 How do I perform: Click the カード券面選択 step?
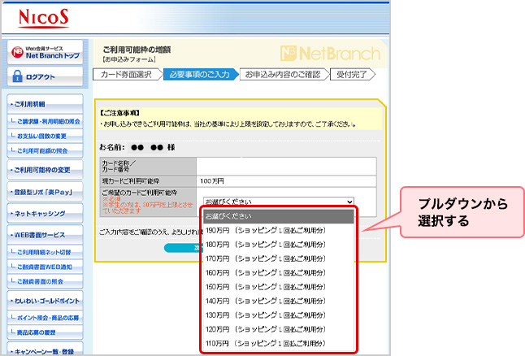point(128,74)
